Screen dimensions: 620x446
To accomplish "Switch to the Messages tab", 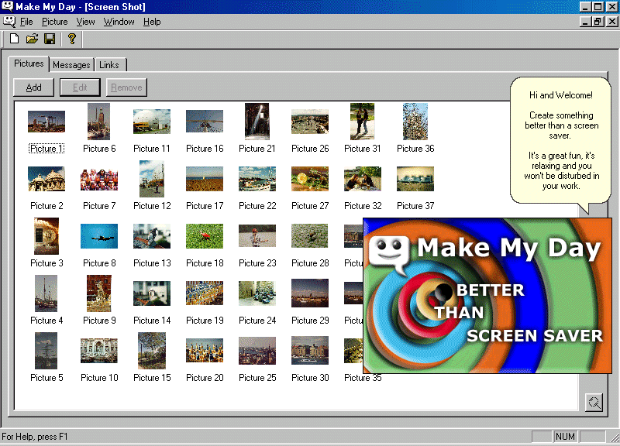I will (71, 65).
